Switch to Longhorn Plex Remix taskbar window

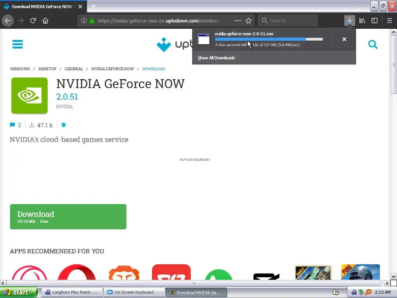(x=72, y=293)
